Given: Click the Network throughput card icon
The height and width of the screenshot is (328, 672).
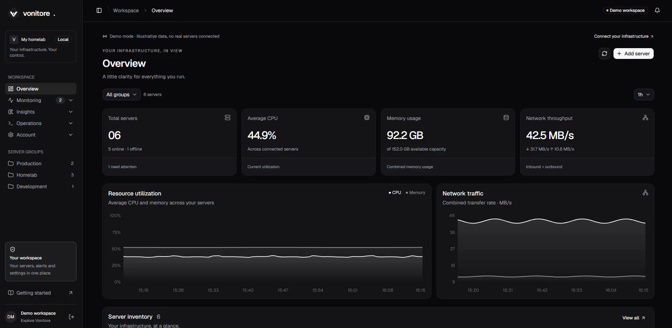Looking at the screenshot, I should coord(645,117).
